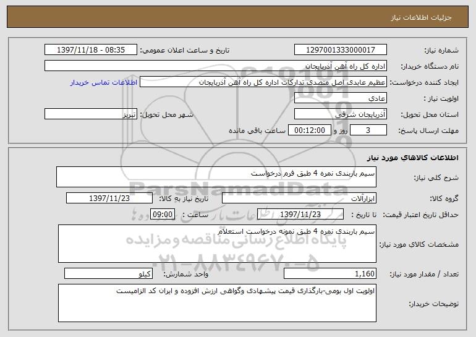
Task: Select the goods group field ابزارآلات
Action: point(299,198)
